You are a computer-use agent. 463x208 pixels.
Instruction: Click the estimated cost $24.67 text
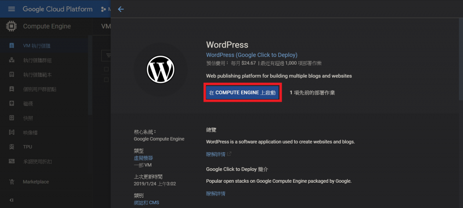click(x=249, y=63)
